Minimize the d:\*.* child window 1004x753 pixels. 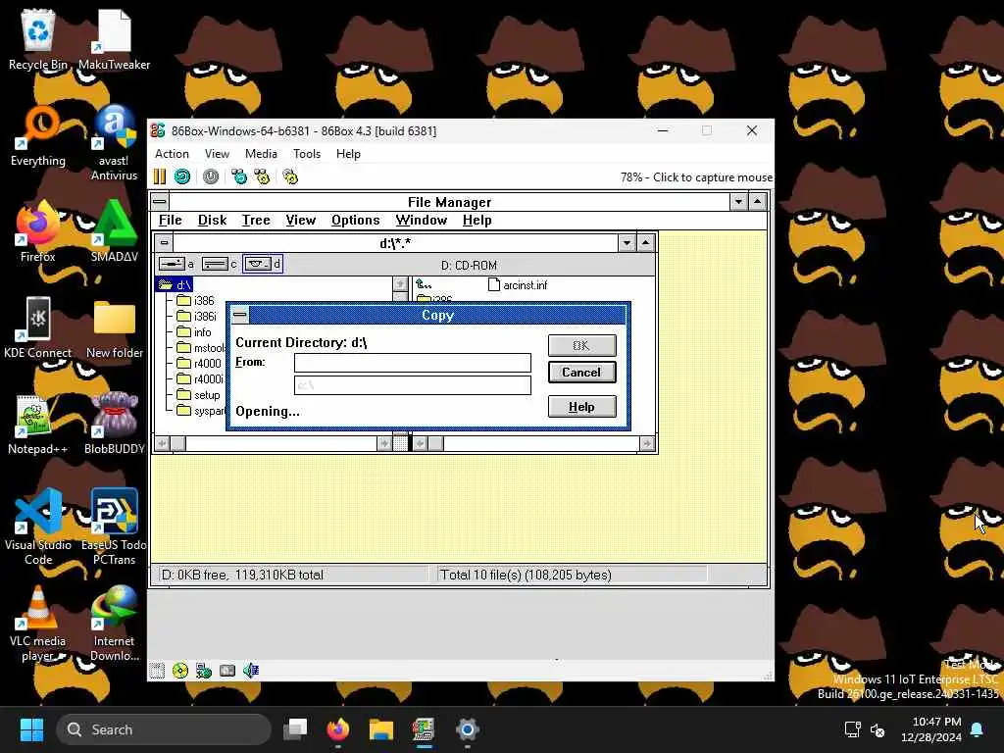pos(627,243)
